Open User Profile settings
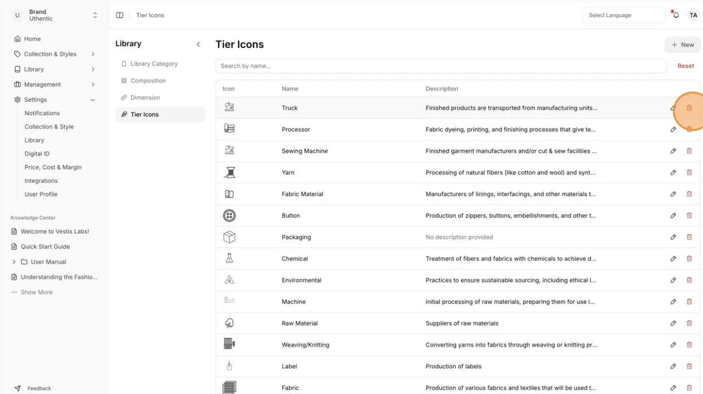Image resolution: width=703 pixels, height=394 pixels. pos(41,194)
